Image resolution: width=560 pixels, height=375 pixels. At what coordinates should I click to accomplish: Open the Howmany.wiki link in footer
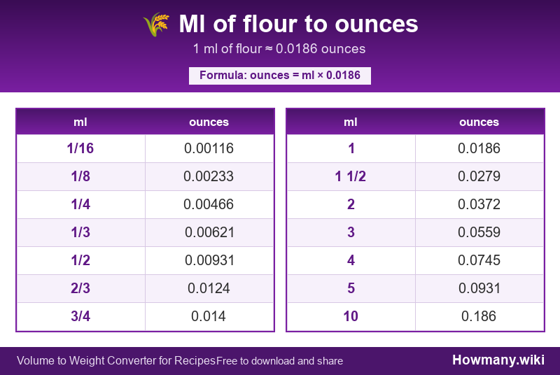(498, 360)
